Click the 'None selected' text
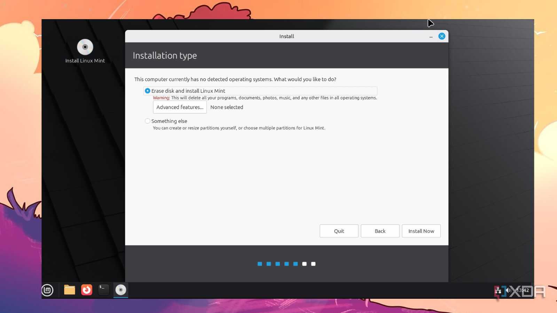The image size is (557, 313). (227, 107)
